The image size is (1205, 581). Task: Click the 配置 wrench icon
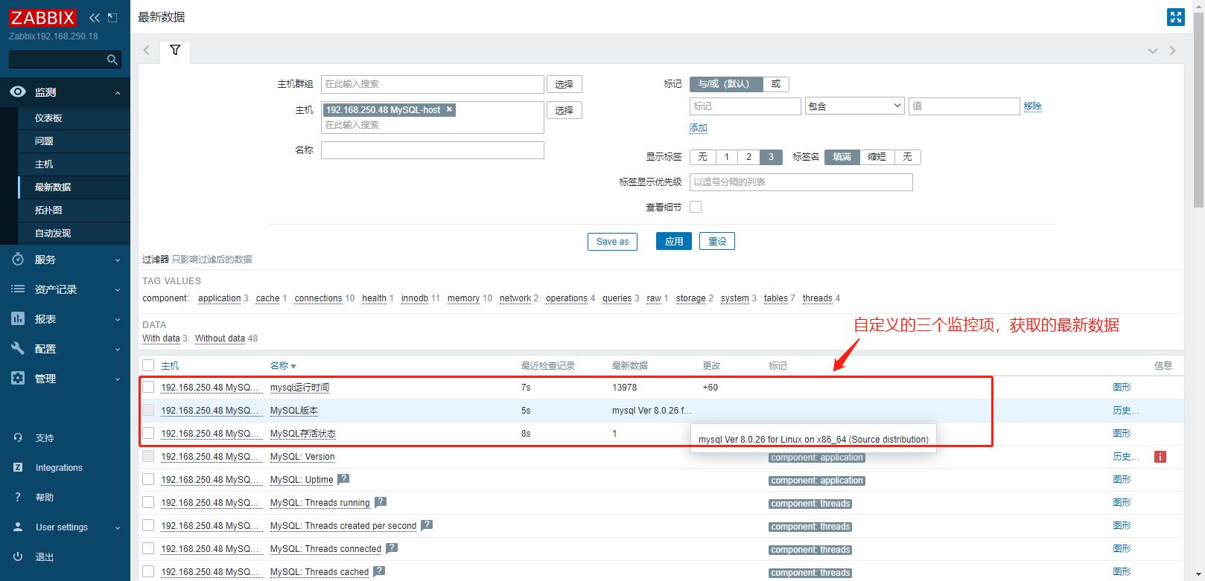coord(18,349)
